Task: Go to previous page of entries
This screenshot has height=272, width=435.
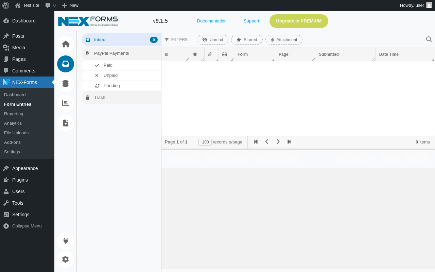Action: (x=267, y=142)
